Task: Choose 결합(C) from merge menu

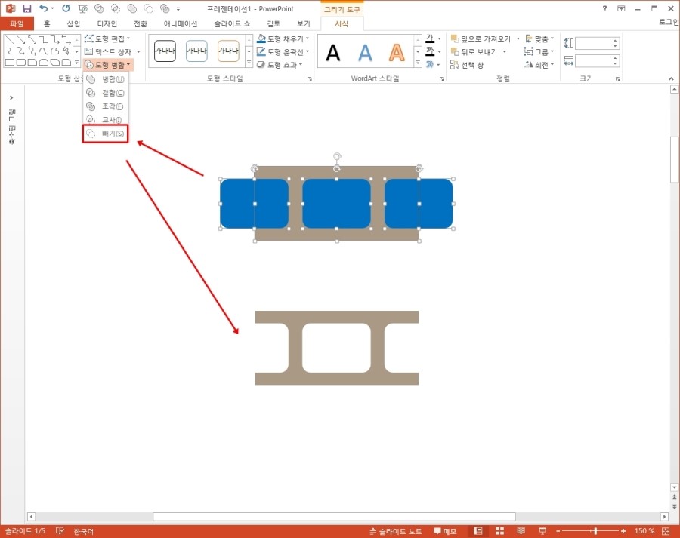Action: 106,93
